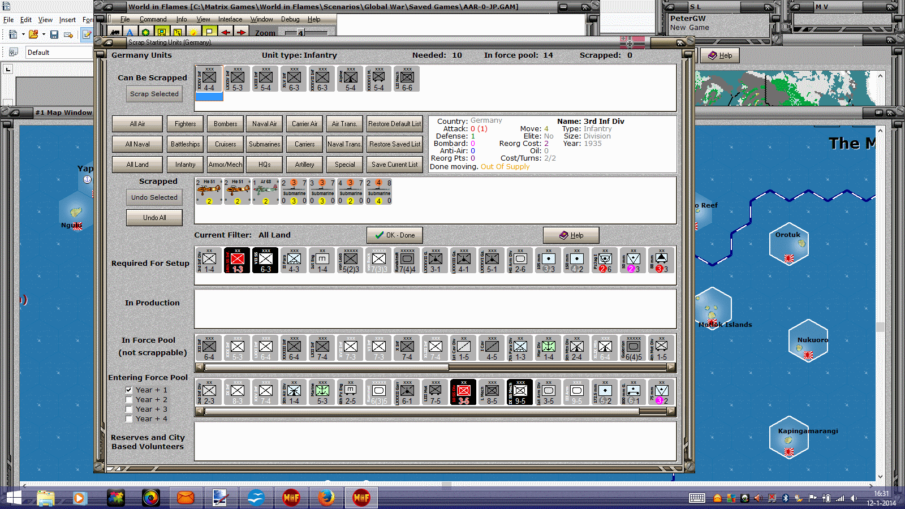
Task: Open the Interface menu
Action: (230, 19)
